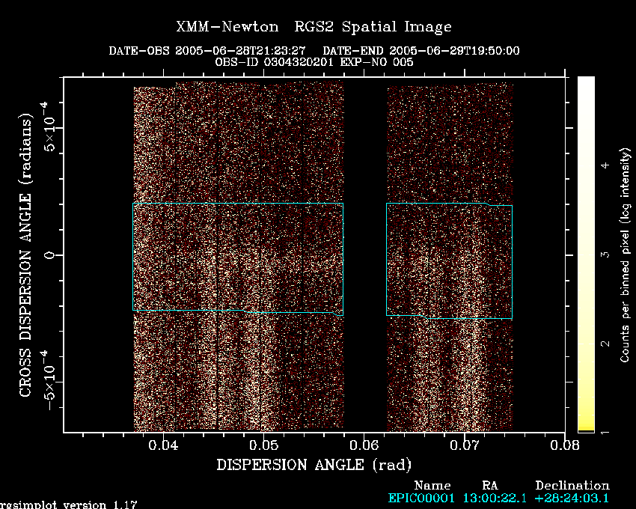Click the rgsimplot version 1.17 text
The height and width of the screenshot is (509, 636).
pyautogui.click(x=68, y=505)
